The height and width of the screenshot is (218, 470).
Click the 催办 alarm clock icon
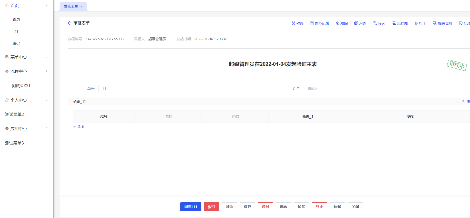click(x=293, y=23)
